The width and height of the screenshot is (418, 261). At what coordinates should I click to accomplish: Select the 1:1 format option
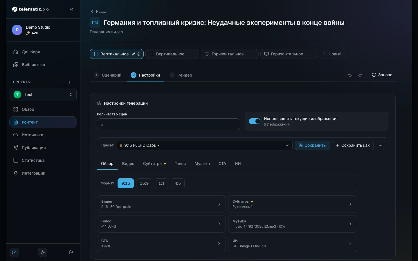pos(161,183)
